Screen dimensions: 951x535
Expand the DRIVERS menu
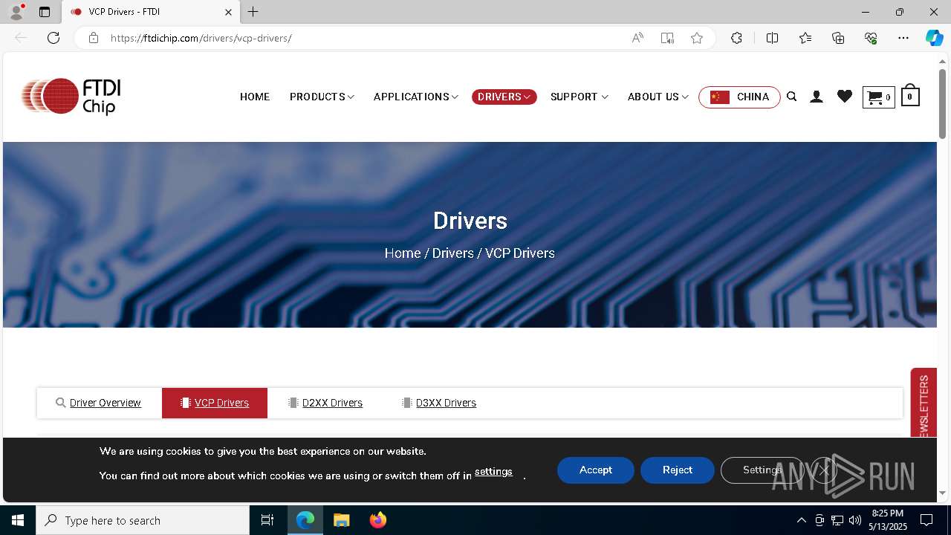[x=504, y=97]
